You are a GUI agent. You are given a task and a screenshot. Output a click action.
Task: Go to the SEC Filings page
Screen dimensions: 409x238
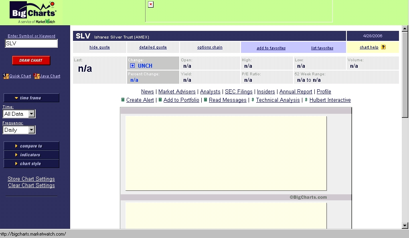pos(239,91)
